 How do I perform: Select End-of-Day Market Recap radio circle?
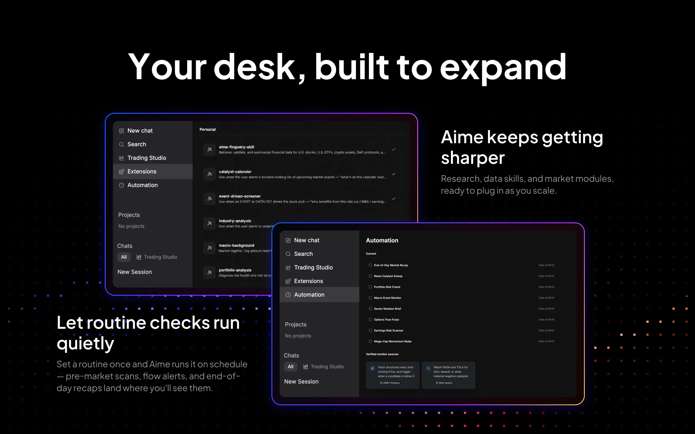tap(370, 265)
